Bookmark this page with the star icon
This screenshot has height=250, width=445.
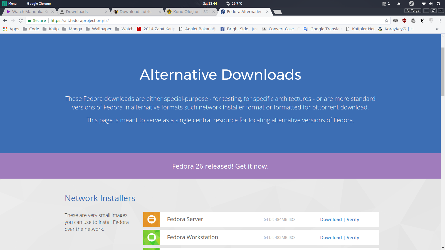pos(386,21)
